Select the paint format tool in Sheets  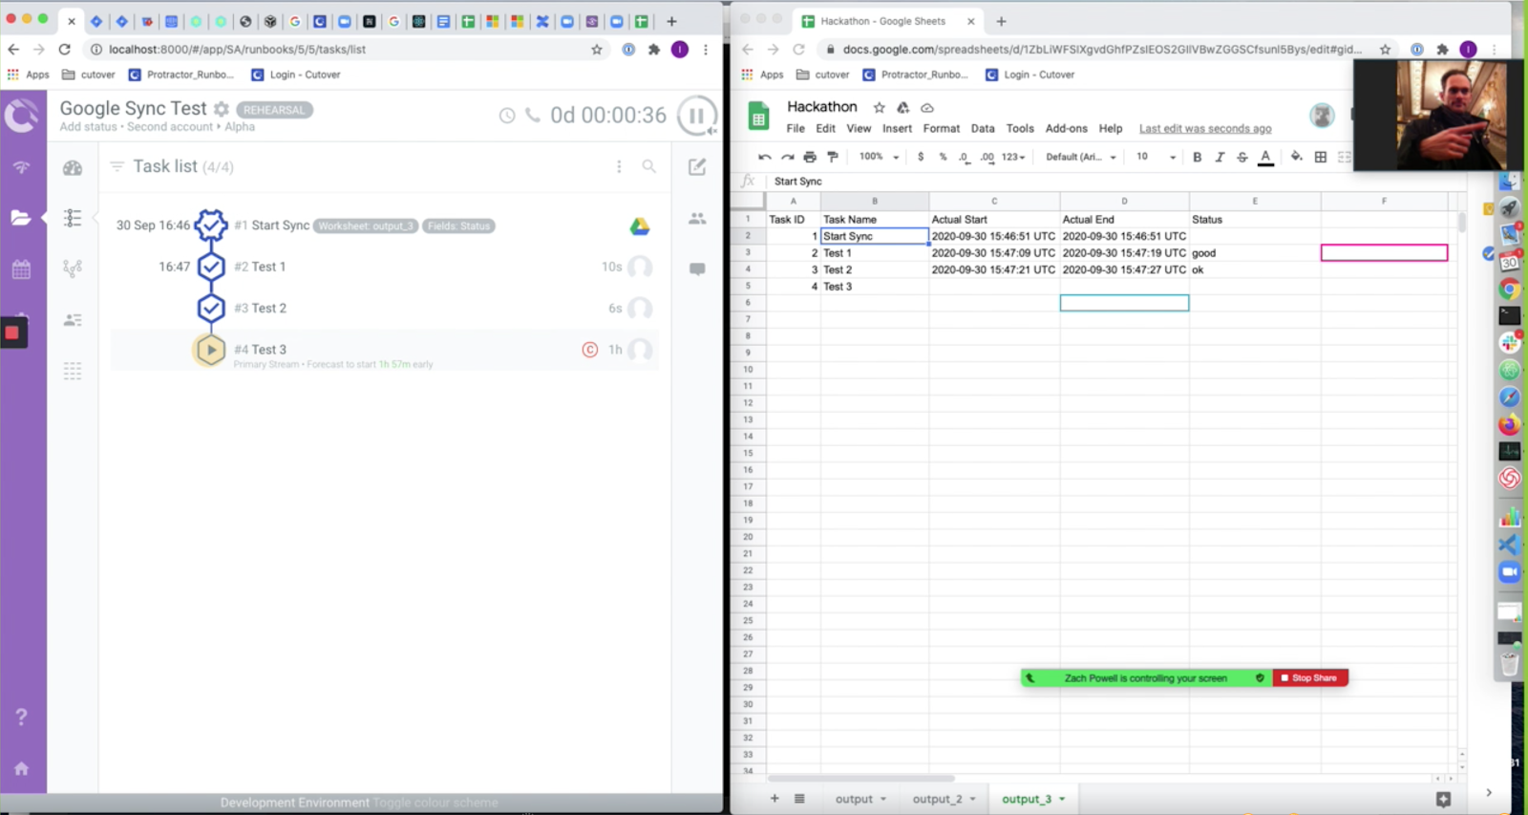click(833, 157)
